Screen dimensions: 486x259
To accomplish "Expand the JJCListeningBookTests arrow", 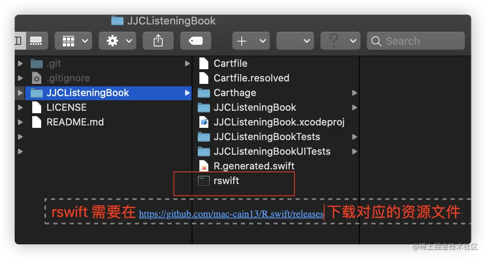I will coord(355,137).
